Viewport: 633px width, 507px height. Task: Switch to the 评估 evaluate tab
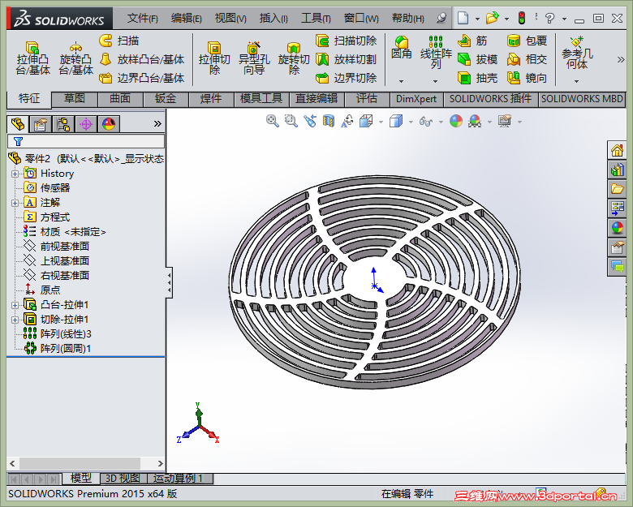367,99
